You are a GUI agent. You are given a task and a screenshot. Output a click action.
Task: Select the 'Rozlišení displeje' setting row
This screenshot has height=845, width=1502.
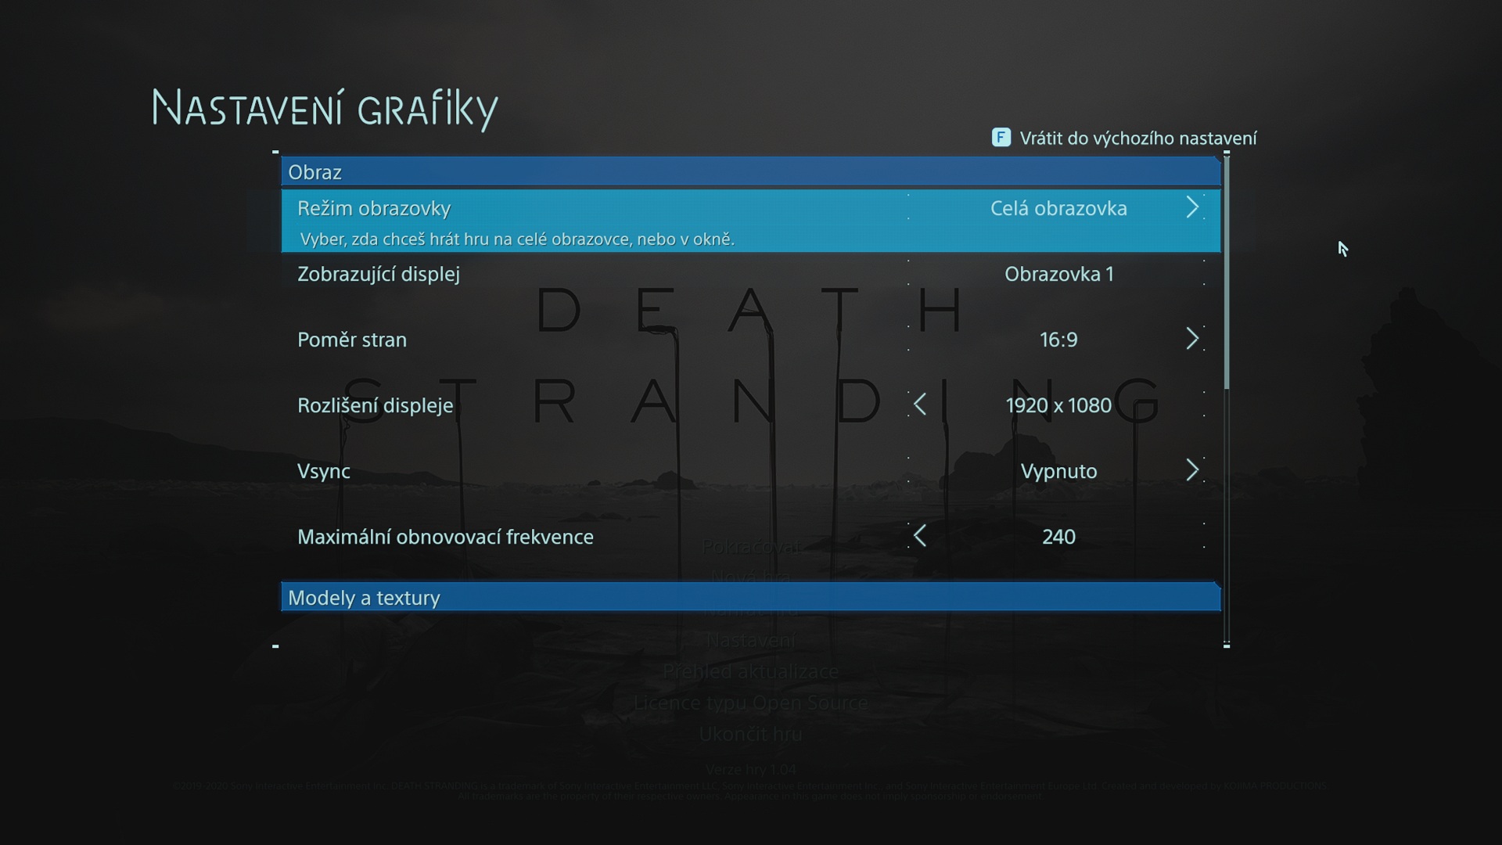(751, 405)
